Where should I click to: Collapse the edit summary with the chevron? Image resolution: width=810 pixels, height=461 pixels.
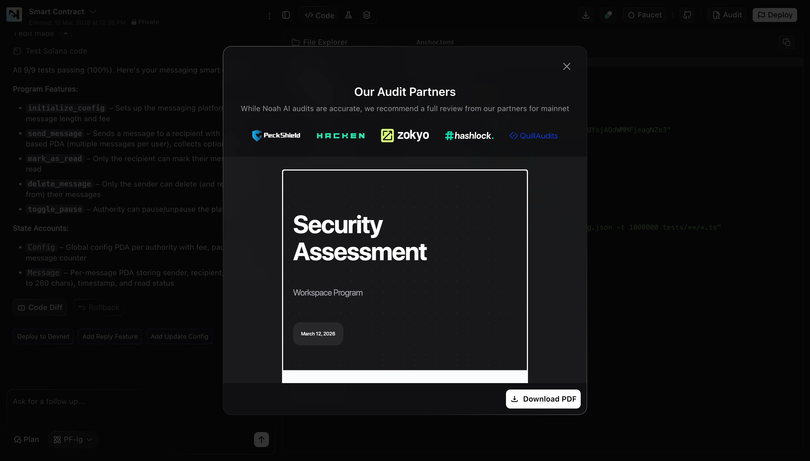[66, 34]
